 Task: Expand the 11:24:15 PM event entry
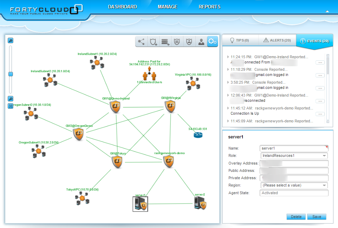tap(228, 57)
